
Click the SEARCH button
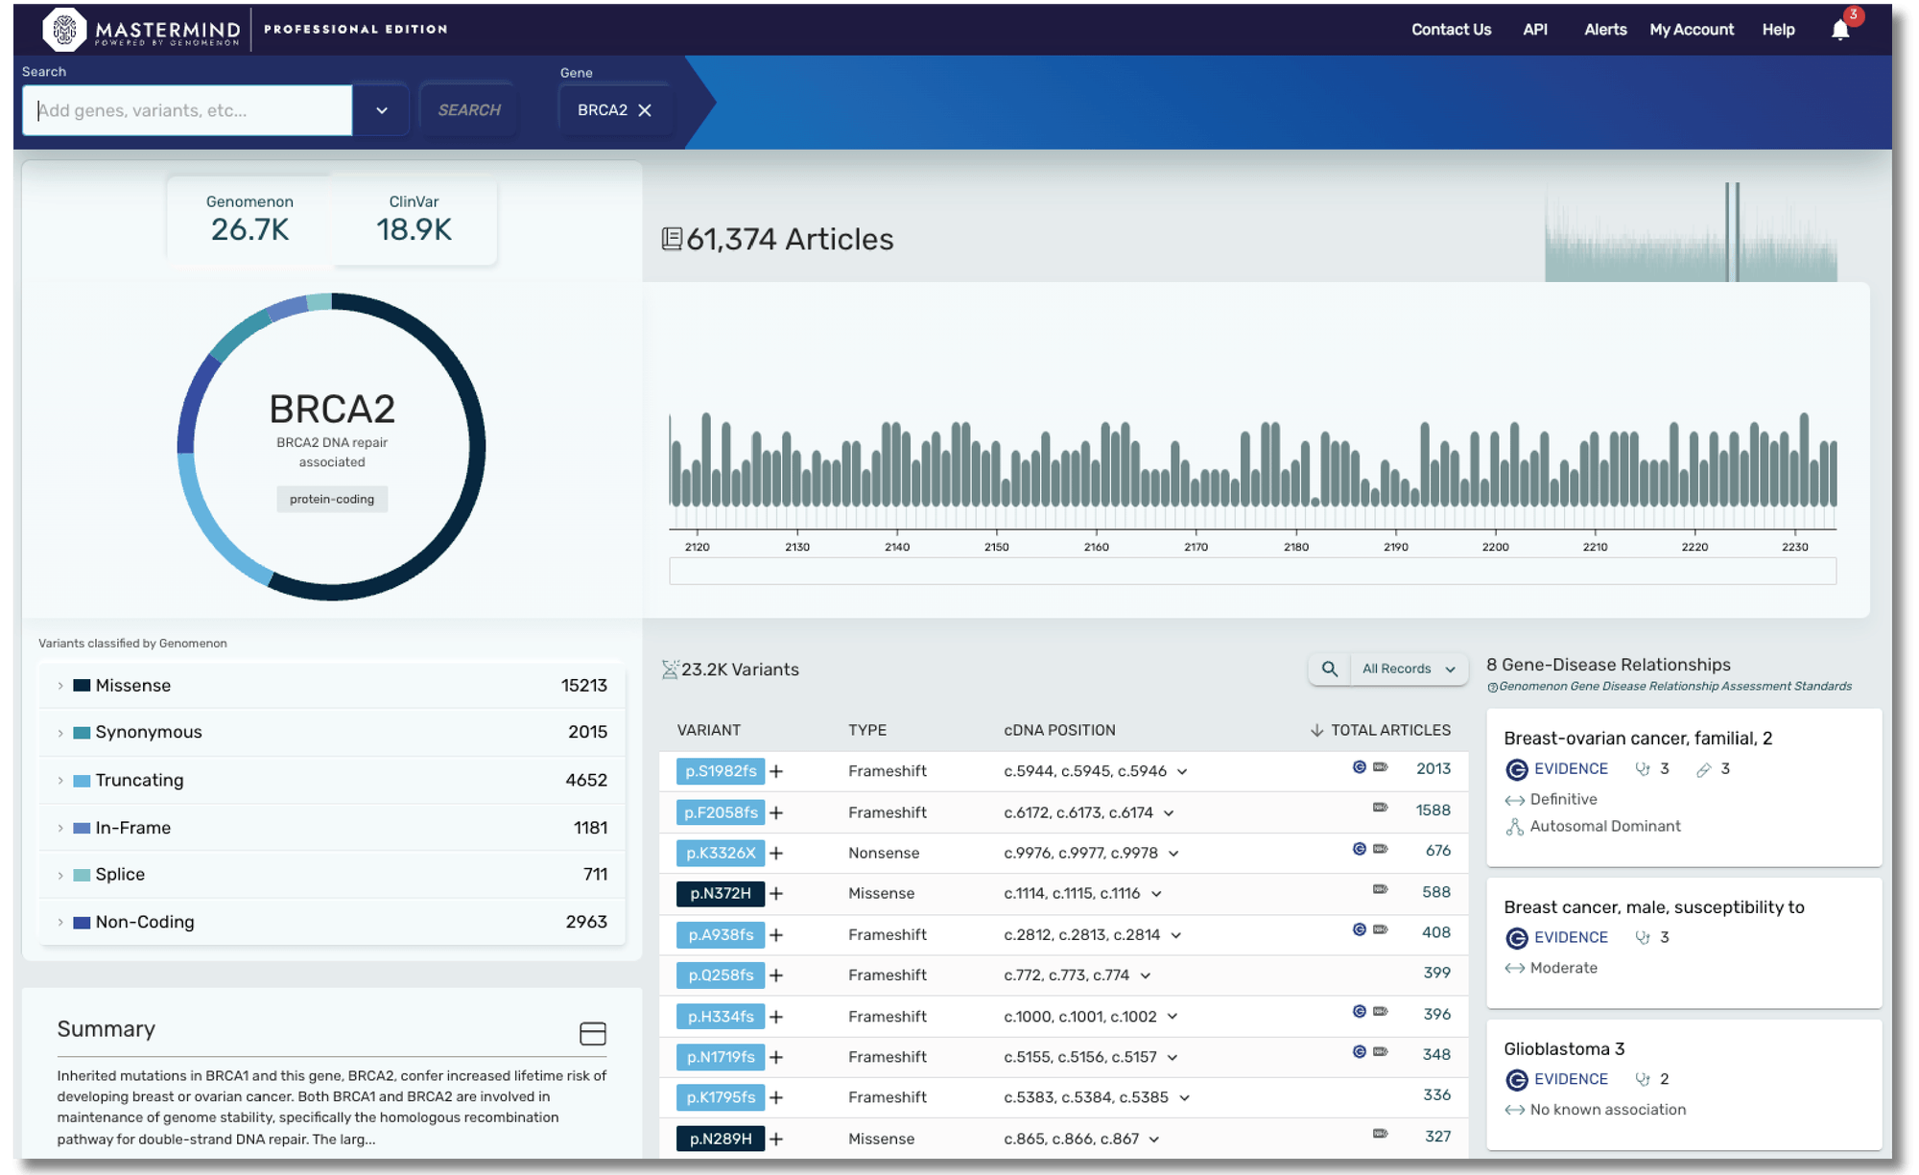coord(468,109)
